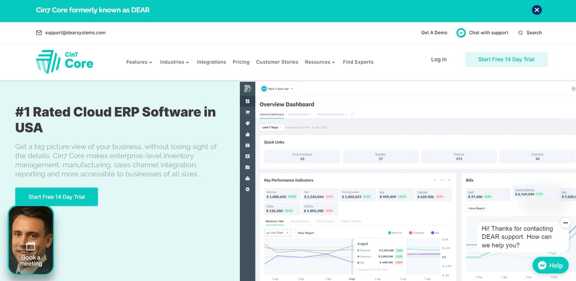The width and height of the screenshot is (576, 281).
Task: Click the messenger icon for Chat with support
Action: (461, 32)
